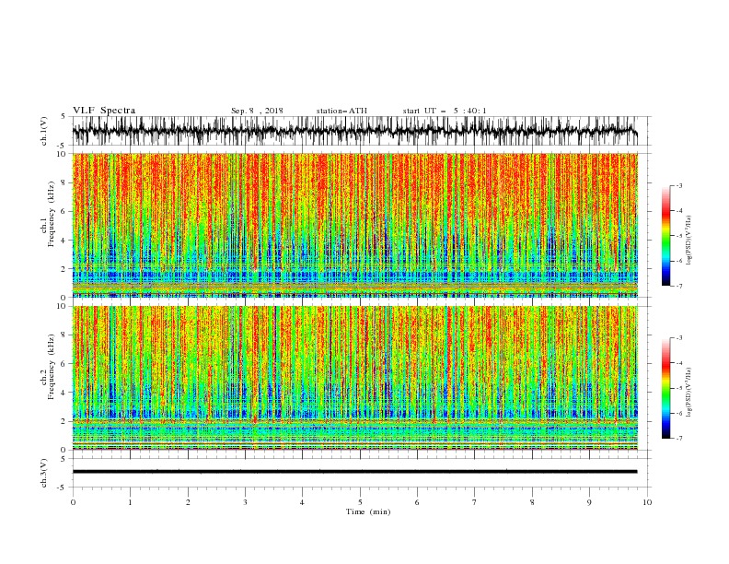729x564 pixels.
Task: Select the 'Time (min)' axis title
Action: coord(368,511)
